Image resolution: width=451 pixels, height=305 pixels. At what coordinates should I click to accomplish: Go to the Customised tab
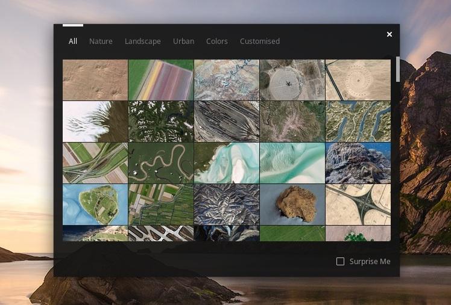[260, 42]
